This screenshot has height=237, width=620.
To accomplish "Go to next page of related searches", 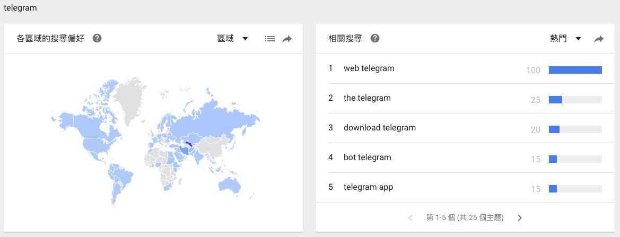I will tap(520, 218).
